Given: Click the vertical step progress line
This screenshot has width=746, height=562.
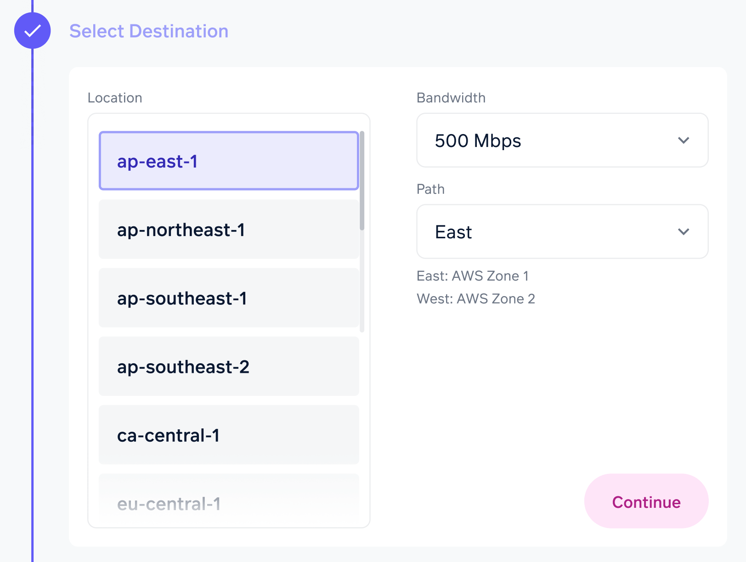Looking at the screenshot, I should (32, 303).
